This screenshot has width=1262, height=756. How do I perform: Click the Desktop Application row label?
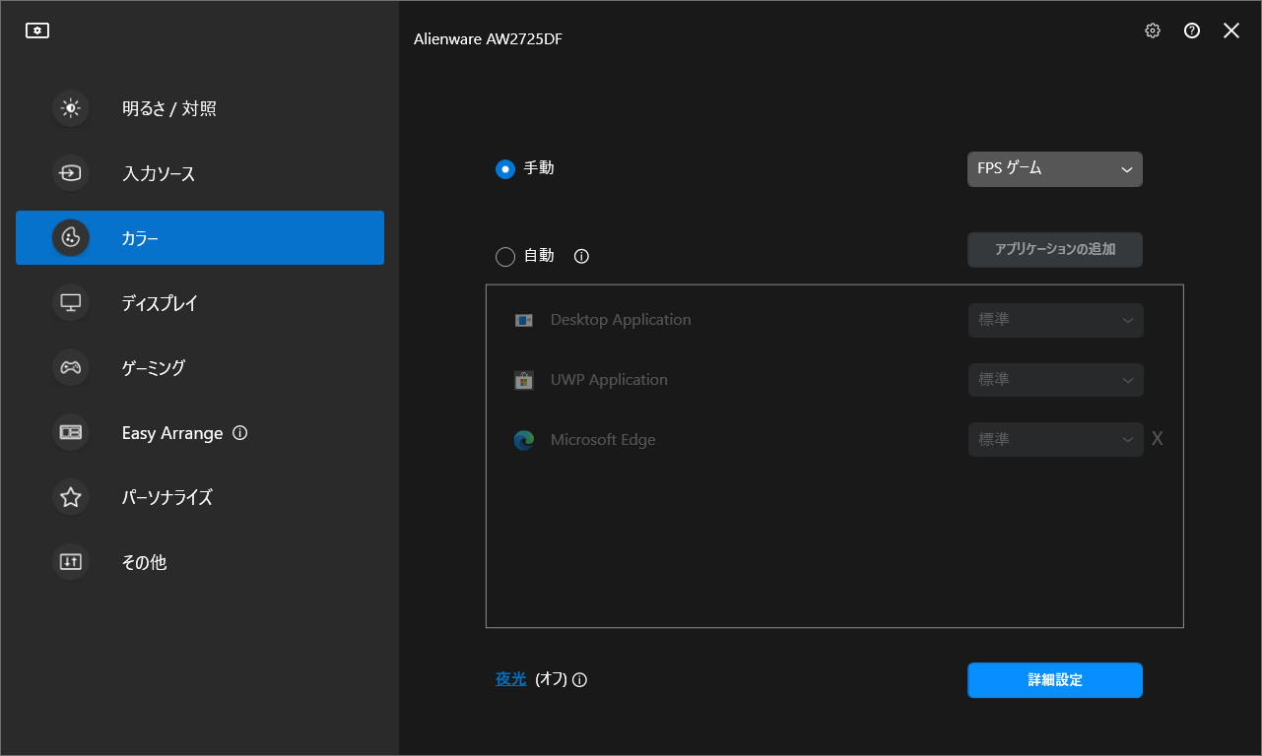click(621, 320)
